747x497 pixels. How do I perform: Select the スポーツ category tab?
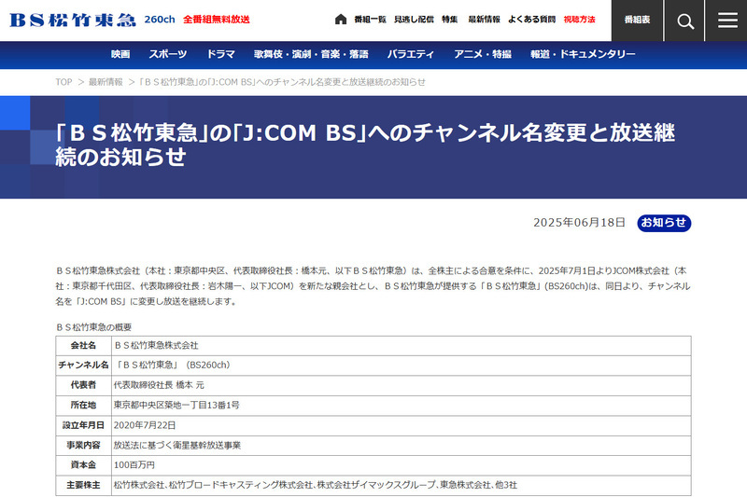[168, 54]
